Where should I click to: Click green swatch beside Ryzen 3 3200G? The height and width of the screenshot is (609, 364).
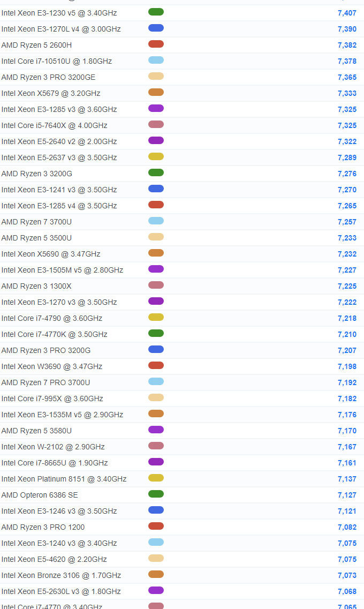point(156,172)
